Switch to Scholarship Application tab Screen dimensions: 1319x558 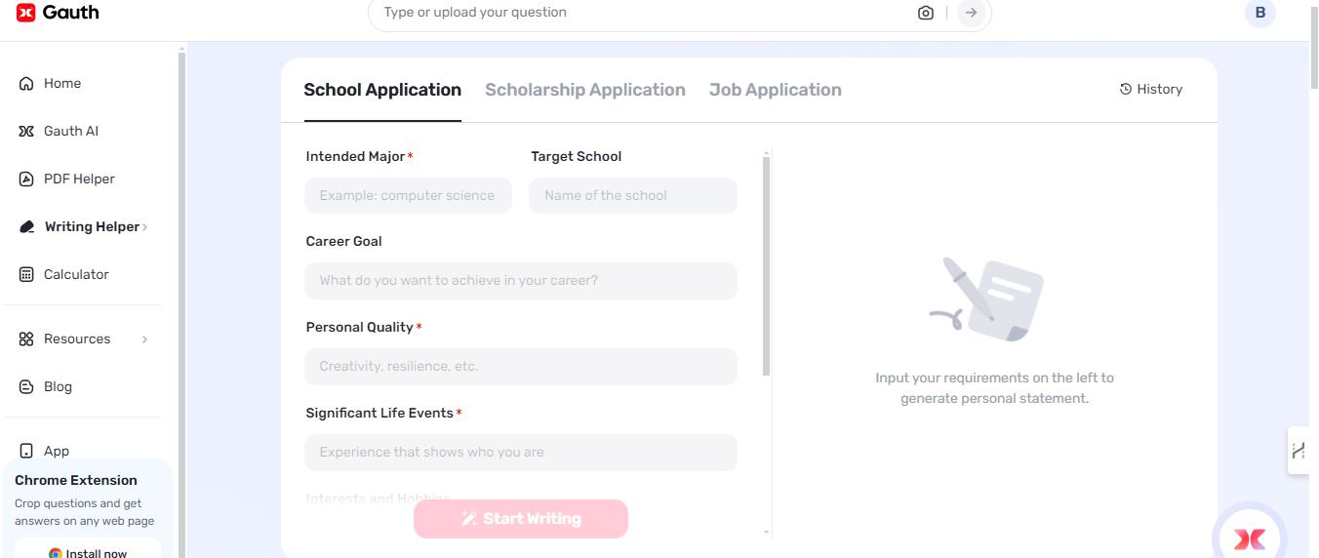tap(584, 90)
